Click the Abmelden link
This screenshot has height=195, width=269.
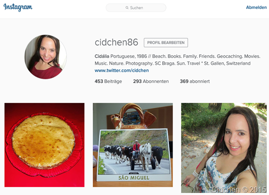(x=256, y=7)
